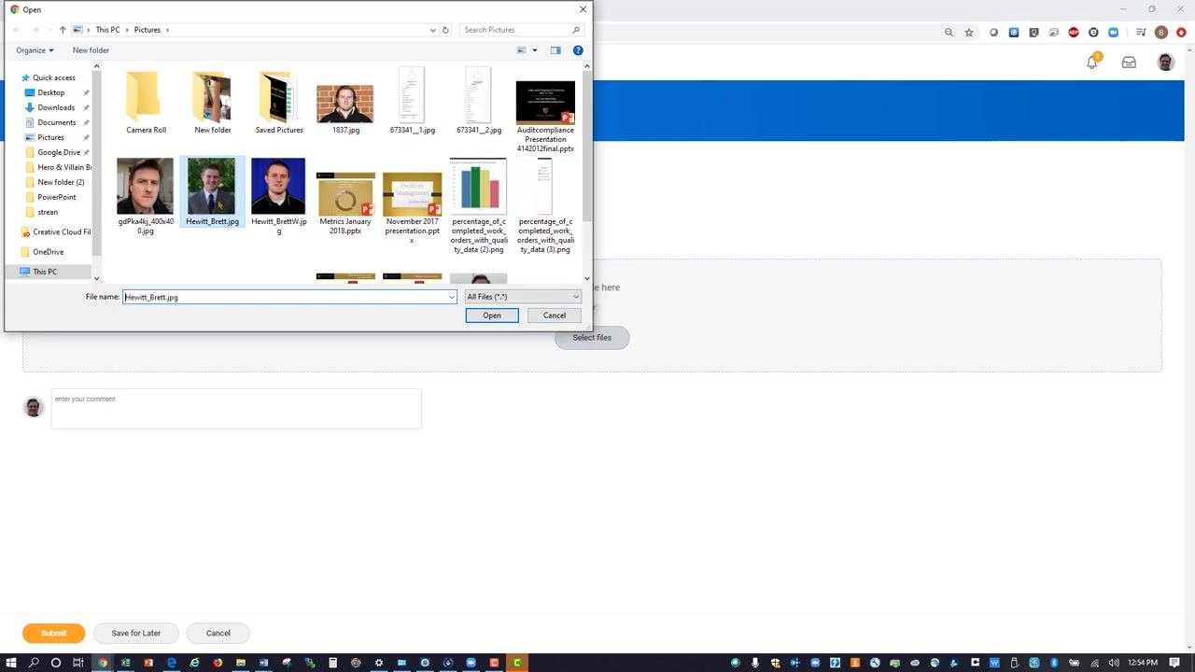Viewport: 1195px width, 672px height.
Task: Open Word from the taskbar
Action: (x=263, y=663)
